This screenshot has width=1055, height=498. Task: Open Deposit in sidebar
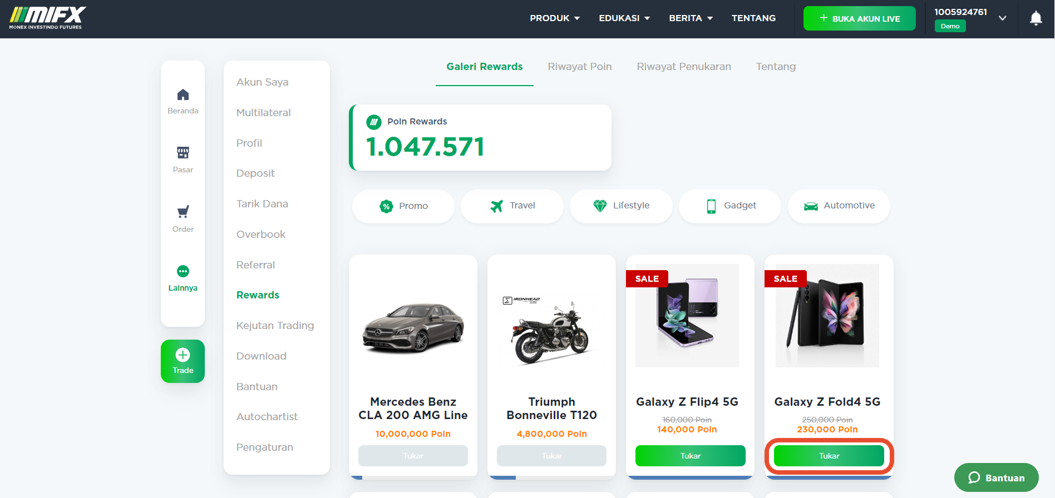coord(255,173)
